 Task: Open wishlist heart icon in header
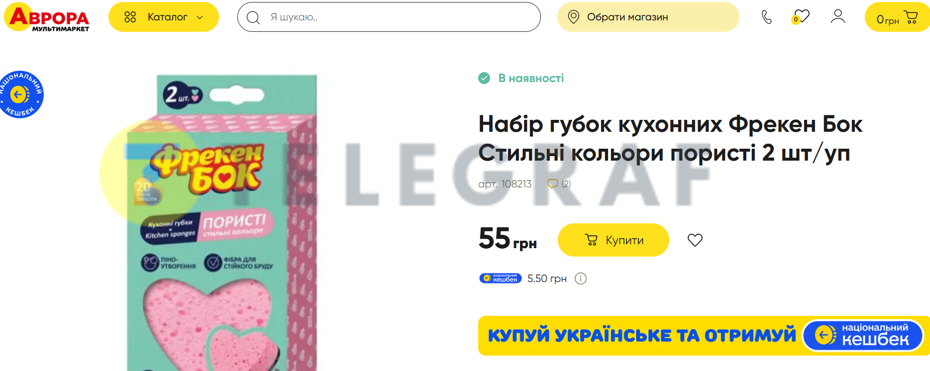click(801, 16)
